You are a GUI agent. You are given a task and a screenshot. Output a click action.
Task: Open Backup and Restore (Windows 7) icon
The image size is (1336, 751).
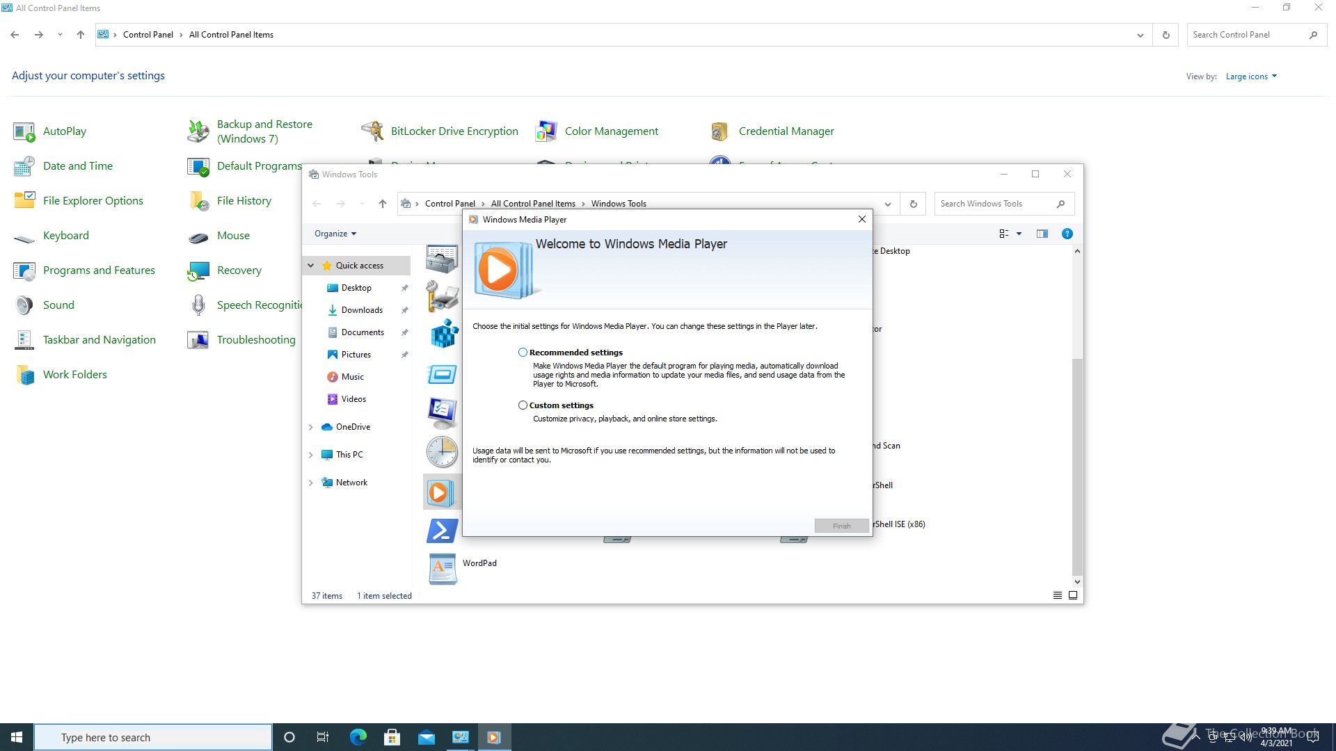pos(198,131)
